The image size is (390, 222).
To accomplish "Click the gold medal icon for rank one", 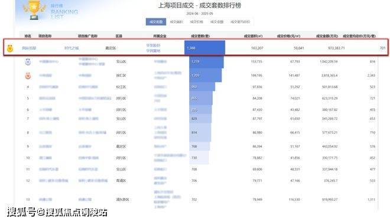I will click(x=10, y=48).
